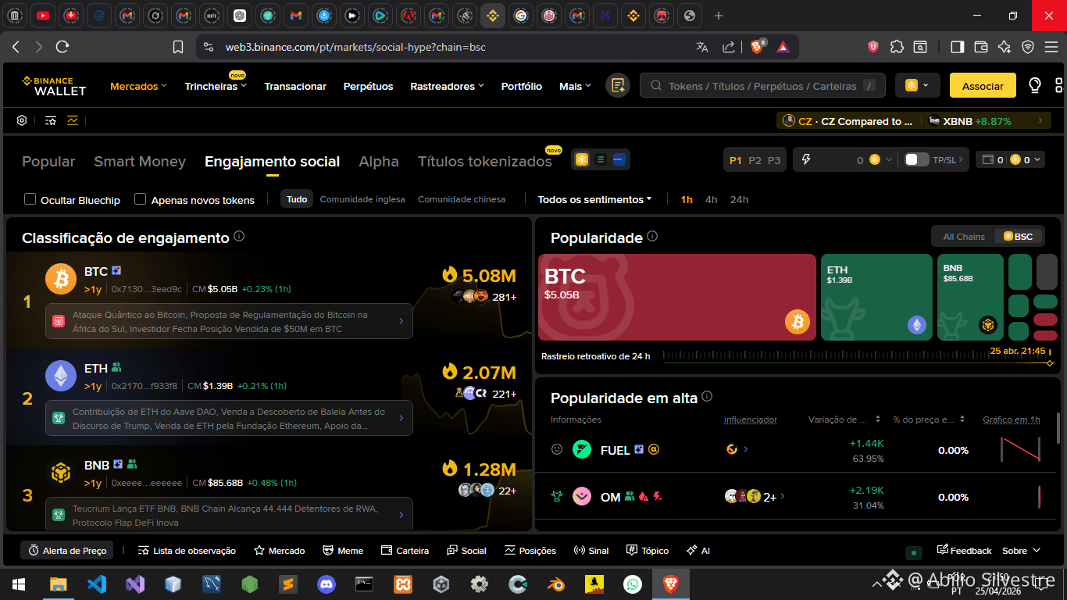The image size is (1067, 600).
Task: Open the Todos os sentimentos dropdown
Action: [x=594, y=199]
